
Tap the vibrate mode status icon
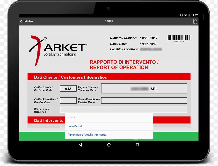[181, 15]
